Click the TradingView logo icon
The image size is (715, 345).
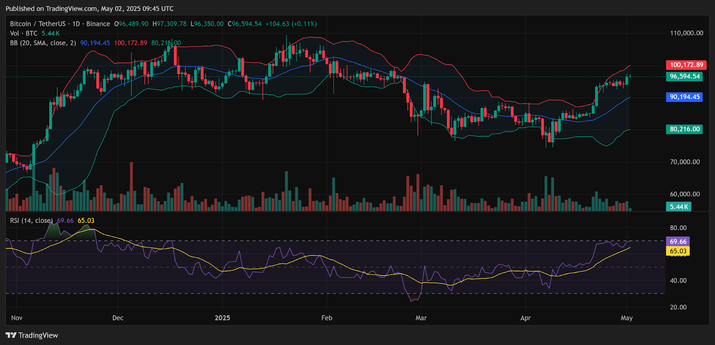[11, 335]
